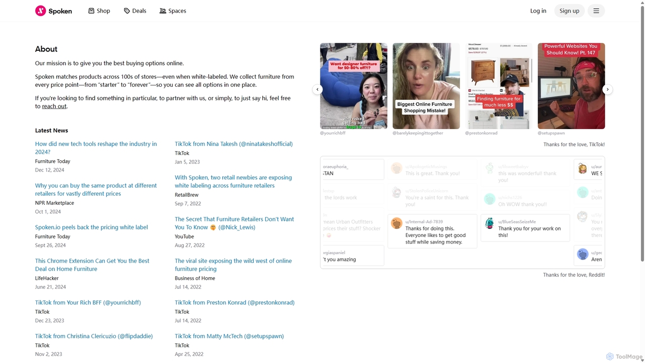Click the @setupspawn handle text
This screenshot has width=645, height=363.
pos(551,133)
